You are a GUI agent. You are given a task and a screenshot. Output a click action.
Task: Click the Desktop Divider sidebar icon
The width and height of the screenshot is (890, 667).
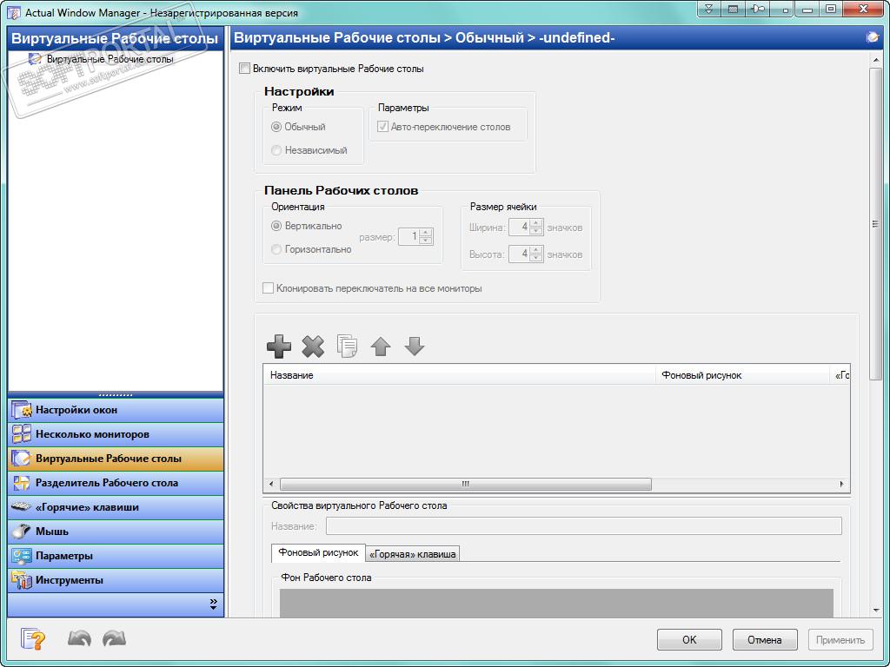tap(22, 483)
